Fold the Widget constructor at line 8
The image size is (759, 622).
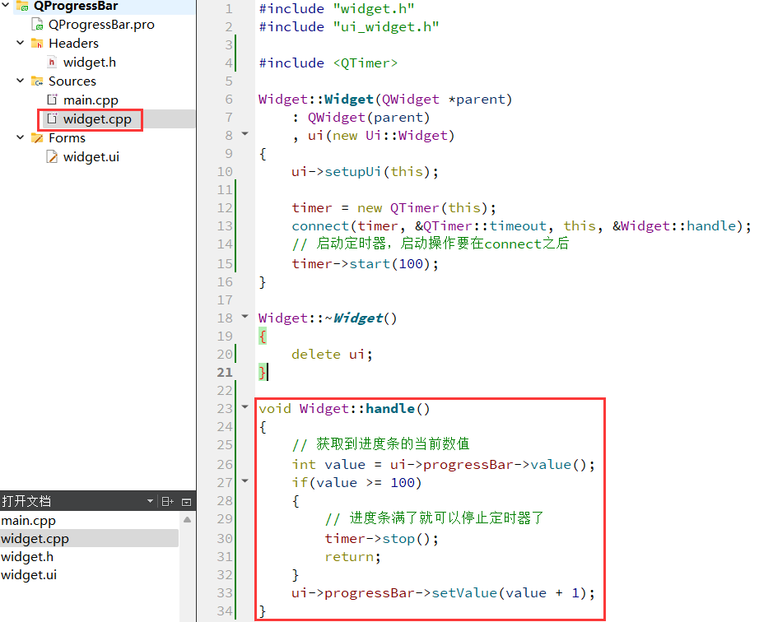[x=245, y=133]
